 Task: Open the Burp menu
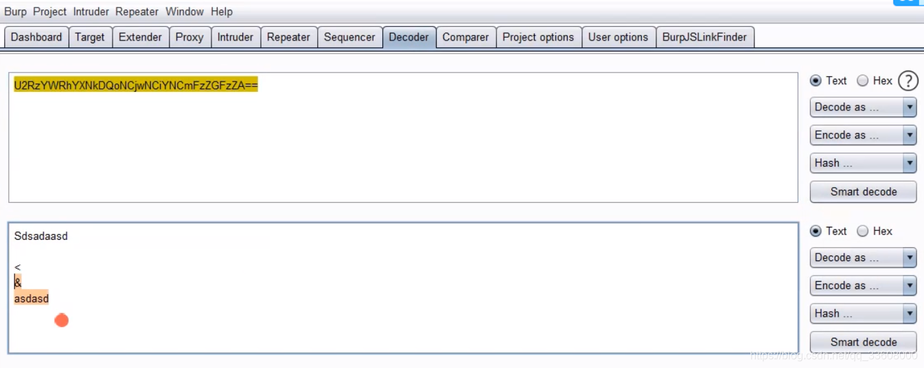point(16,12)
